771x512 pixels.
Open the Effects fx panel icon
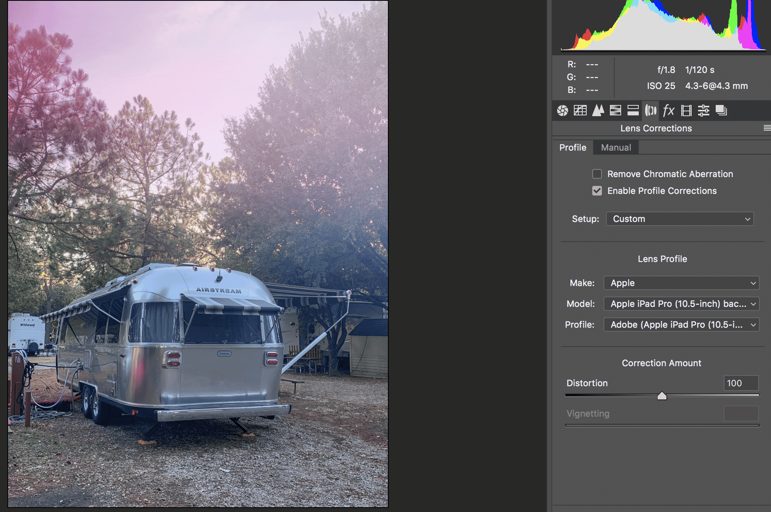(668, 110)
